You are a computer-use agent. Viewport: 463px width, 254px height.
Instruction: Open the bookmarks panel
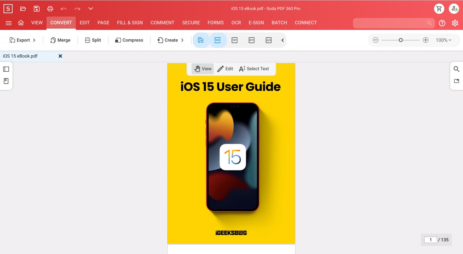[6, 81]
